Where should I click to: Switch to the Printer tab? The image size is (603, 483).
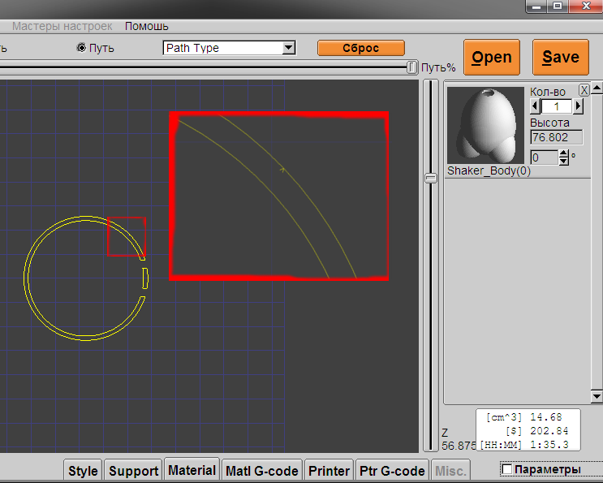(329, 471)
